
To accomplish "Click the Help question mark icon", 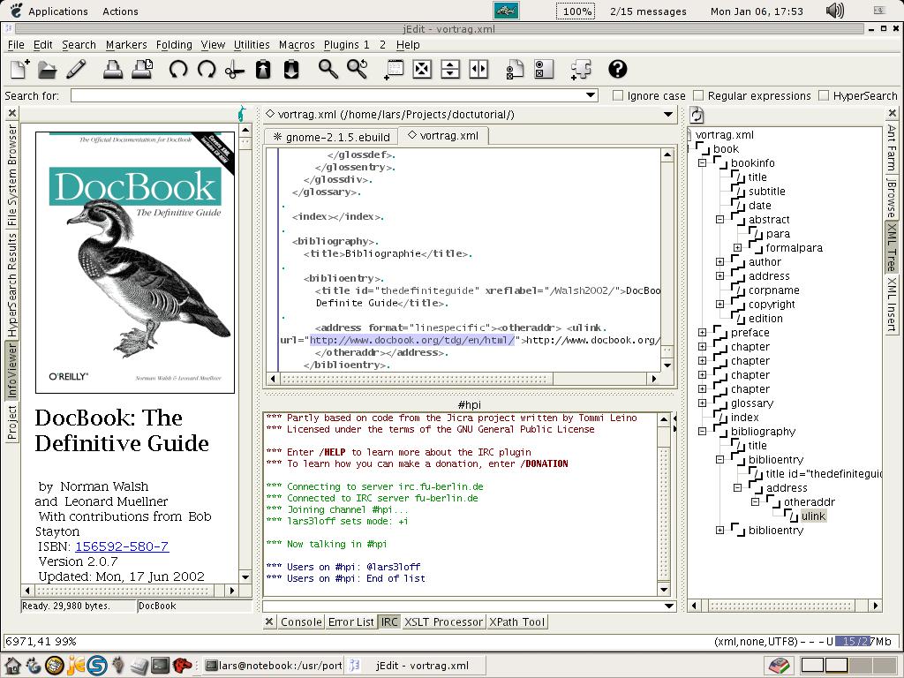I will pyautogui.click(x=618, y=69).
